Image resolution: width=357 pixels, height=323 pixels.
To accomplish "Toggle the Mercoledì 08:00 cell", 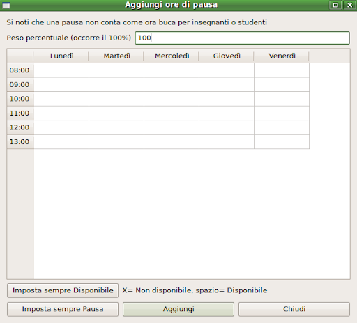I will (172, 70).
